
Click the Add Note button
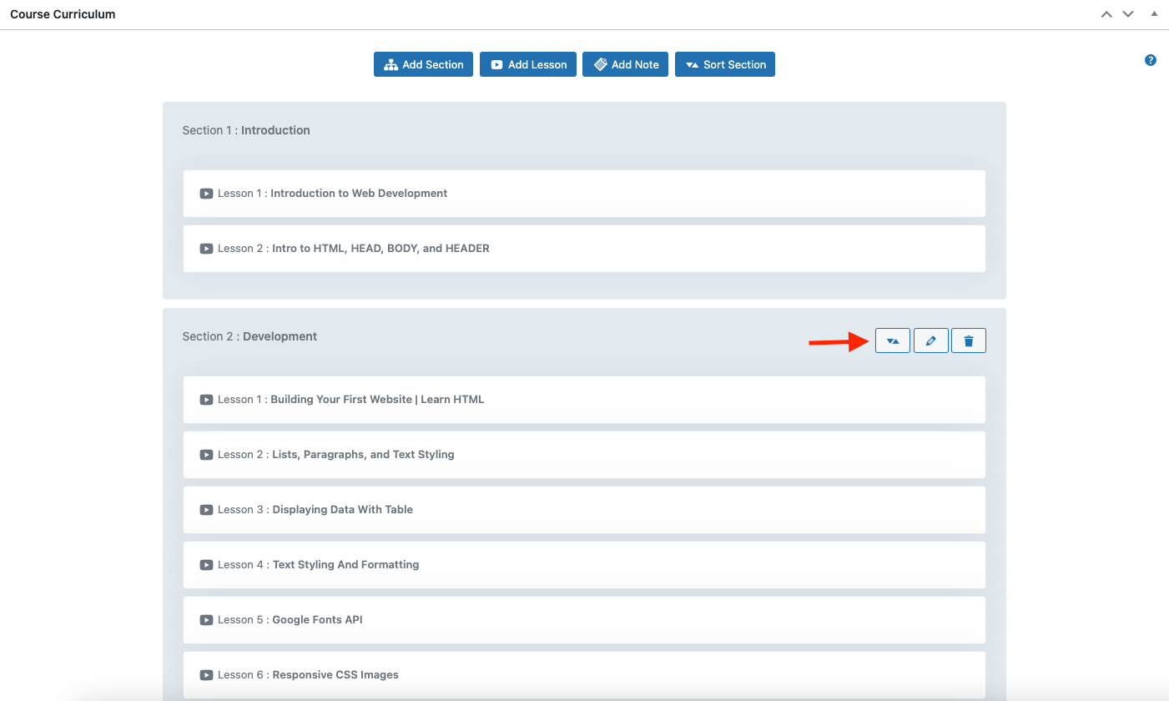pos(625,64)
